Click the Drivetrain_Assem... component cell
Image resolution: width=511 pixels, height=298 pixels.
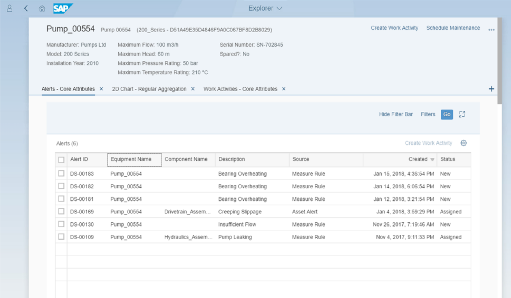pos(188,212)
